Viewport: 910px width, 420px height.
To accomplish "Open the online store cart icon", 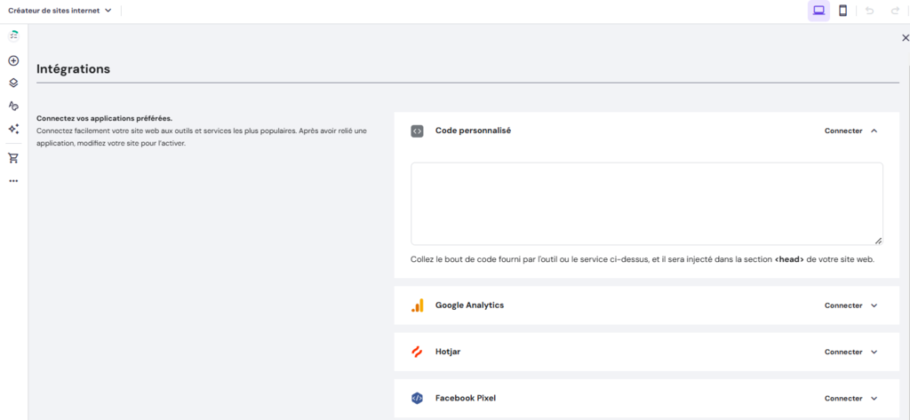I will pyautogui.click(x=13, y=158).
